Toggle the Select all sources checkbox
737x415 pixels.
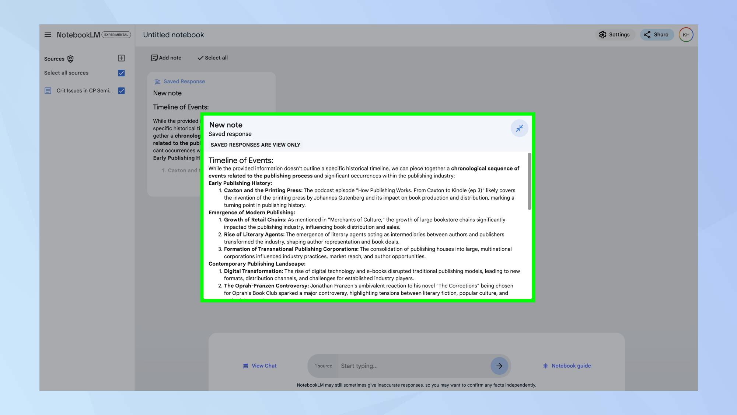click(121, 73)
